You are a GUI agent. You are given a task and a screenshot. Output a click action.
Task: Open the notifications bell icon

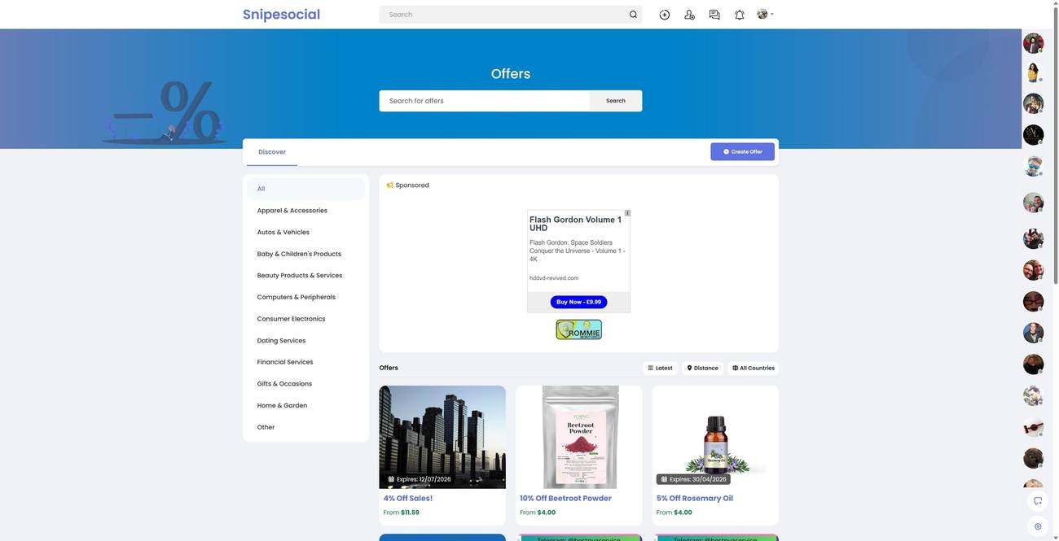(740, 15)
